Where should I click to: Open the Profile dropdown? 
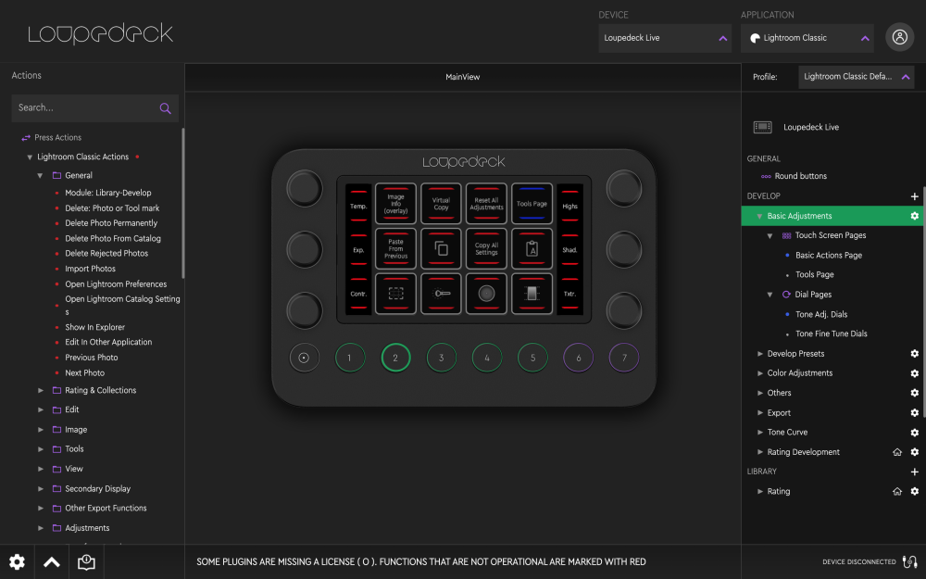click(856, 77)
